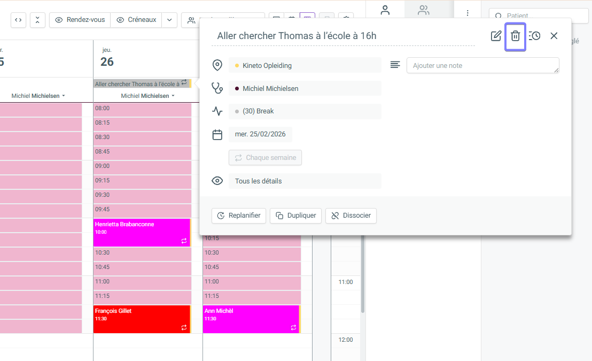
Task: Open the three-dot more options menu
Action: pos(468,12)
